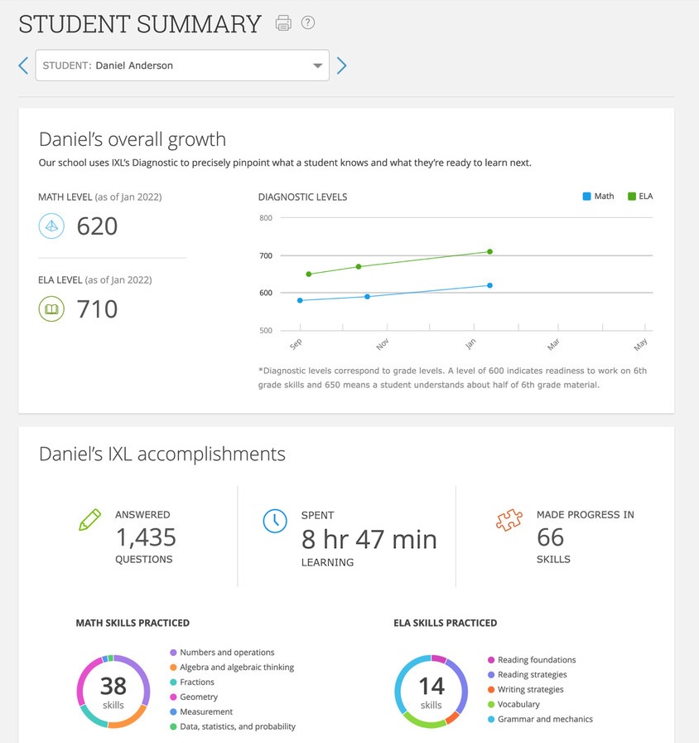
Task: Select Algebra and algebraic thinking legend entry
Action: coord(232,668)
